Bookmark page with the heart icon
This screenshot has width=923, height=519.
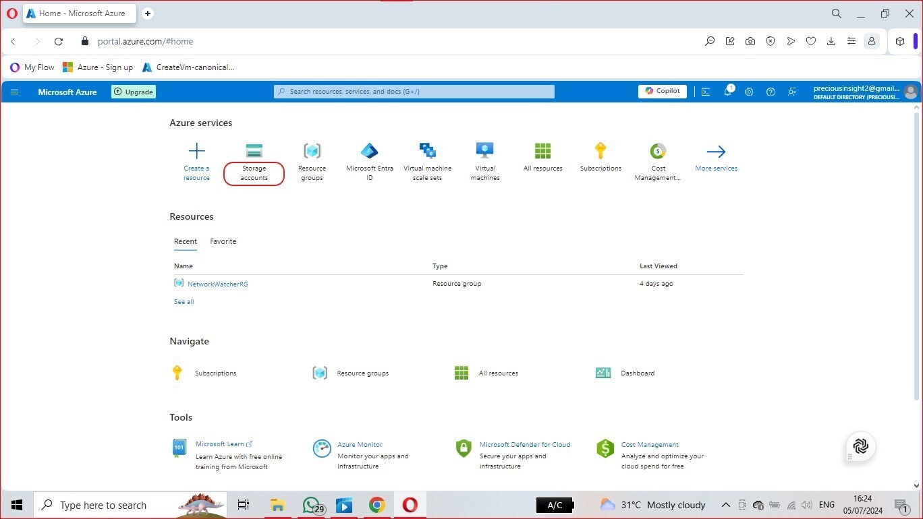point(811,41)
